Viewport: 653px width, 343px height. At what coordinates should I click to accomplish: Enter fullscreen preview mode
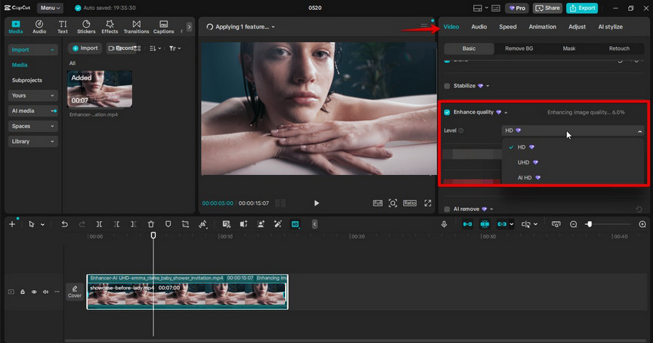coord(428,203)
